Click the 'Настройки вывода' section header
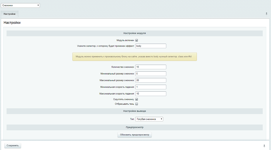 (x=134, y=111)
